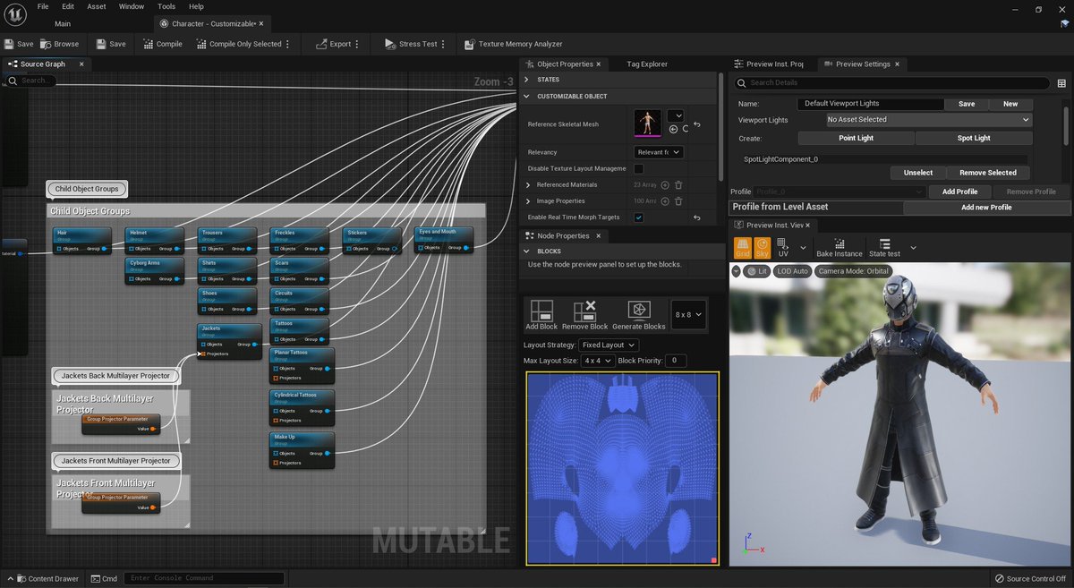Click Cmd console type selector
The width and height of the screenshot is (1074, 588).
[x=104, y=578]
